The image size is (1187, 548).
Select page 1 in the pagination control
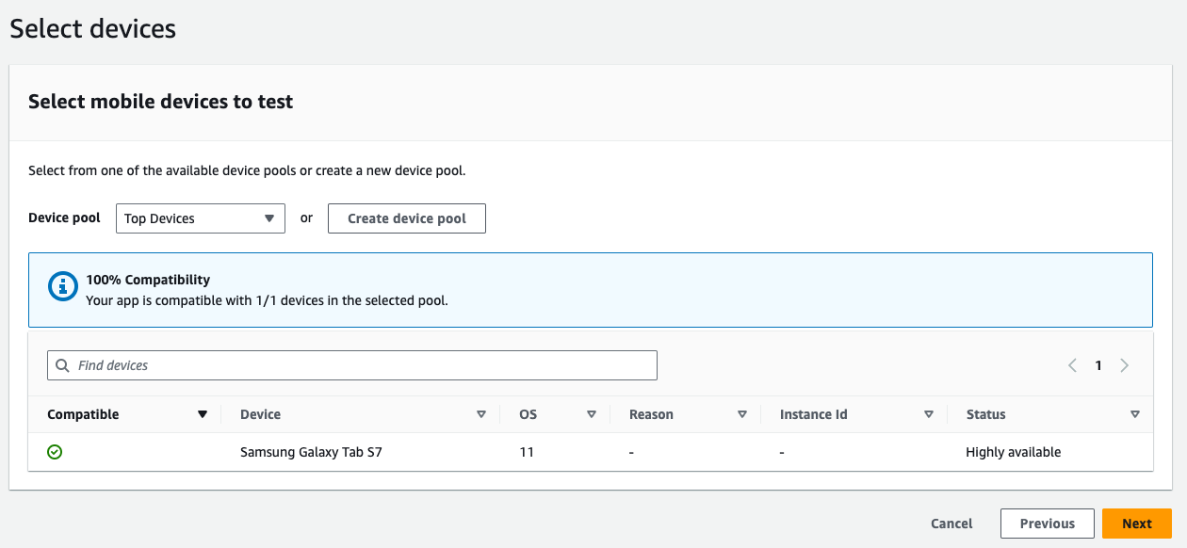[1098, 365]
